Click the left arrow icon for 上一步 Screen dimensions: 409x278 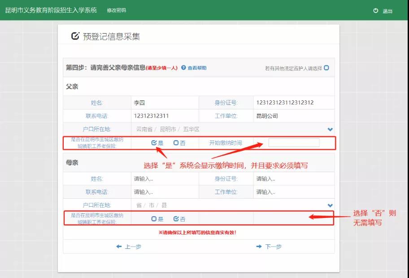click(x=119, y=247)
